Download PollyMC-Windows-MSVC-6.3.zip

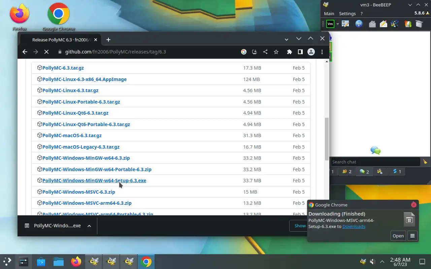pos(79,192)
